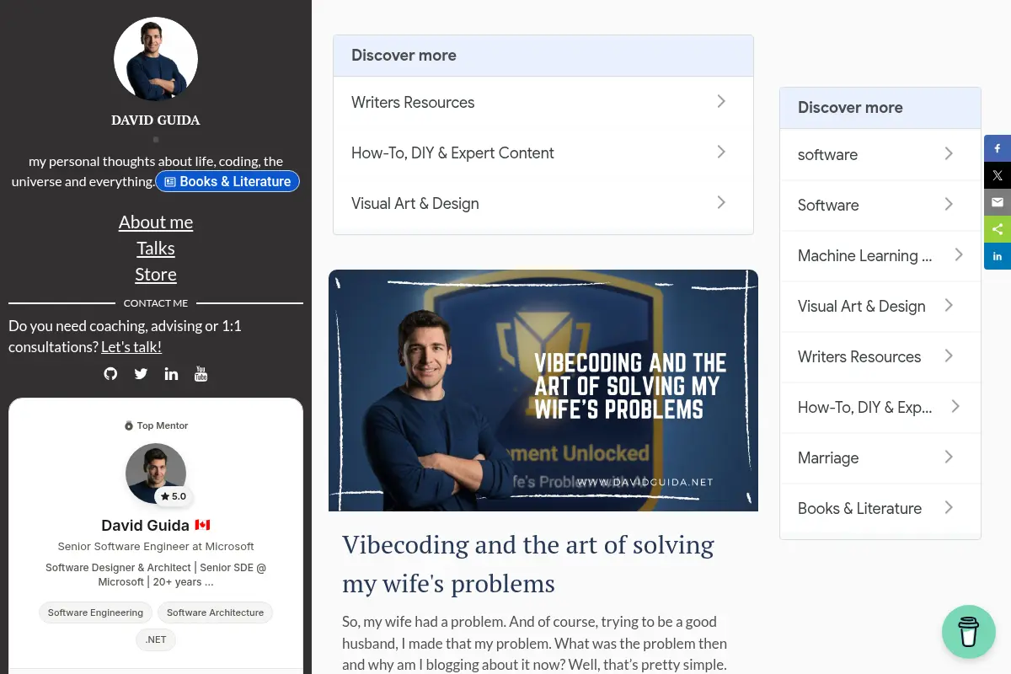Open the YouTube channel icon
The height and width of the screenshot is (674, 1011).
pos(201,373)
